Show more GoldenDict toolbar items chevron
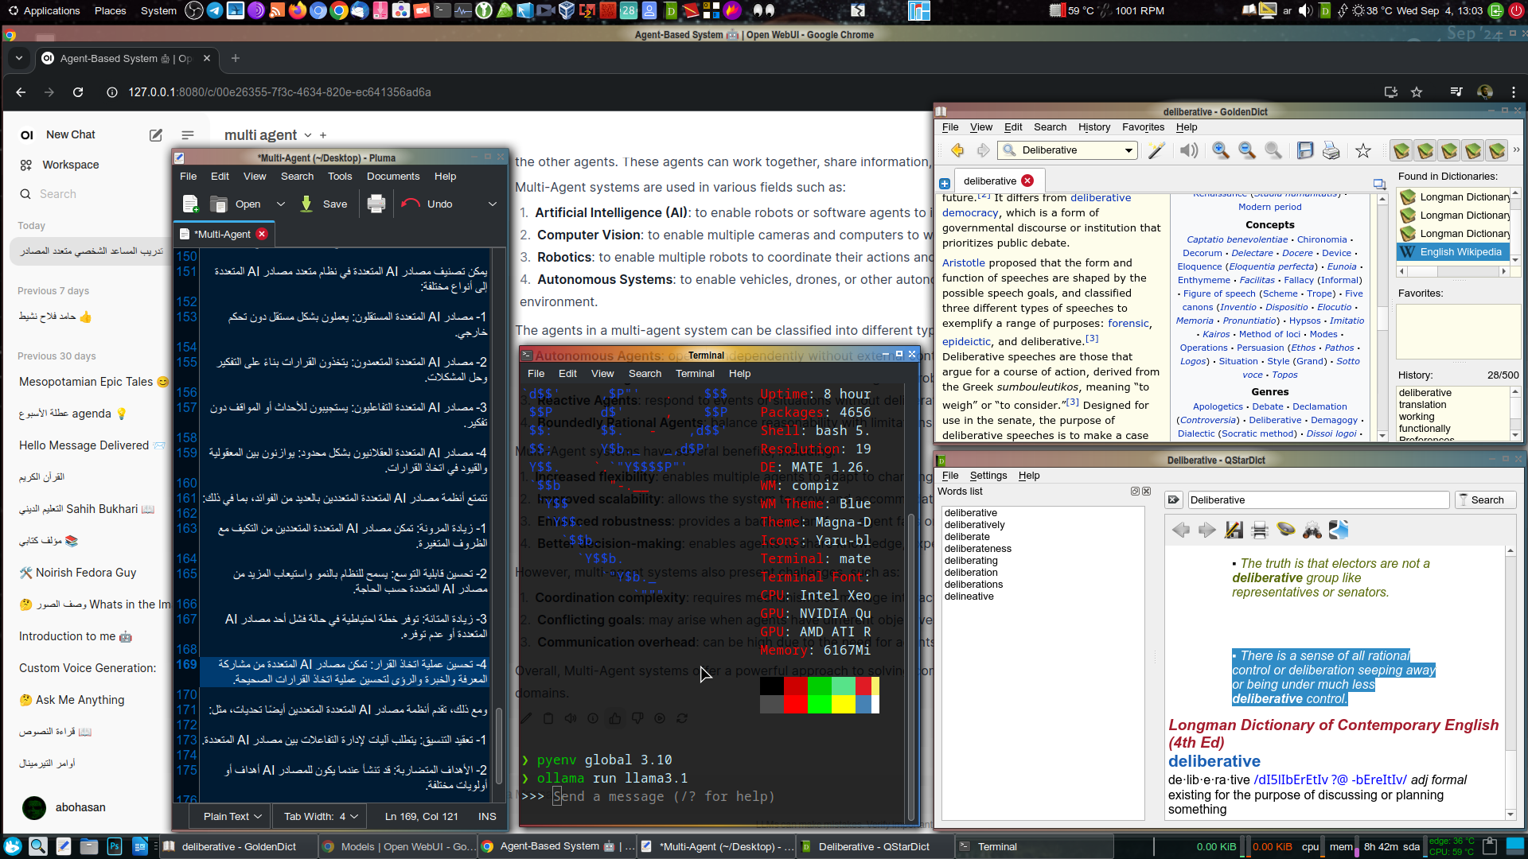This screenshot has width=1528, height=859. click(1516, 150)
